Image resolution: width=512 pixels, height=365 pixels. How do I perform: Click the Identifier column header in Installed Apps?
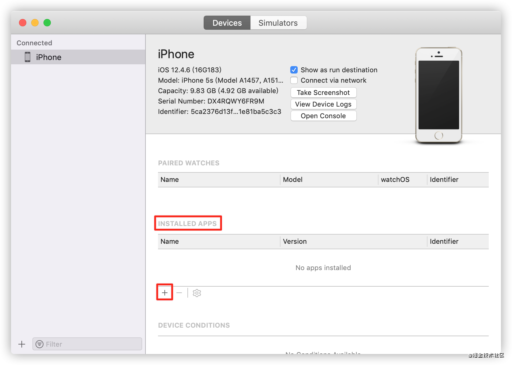(458, 242)
